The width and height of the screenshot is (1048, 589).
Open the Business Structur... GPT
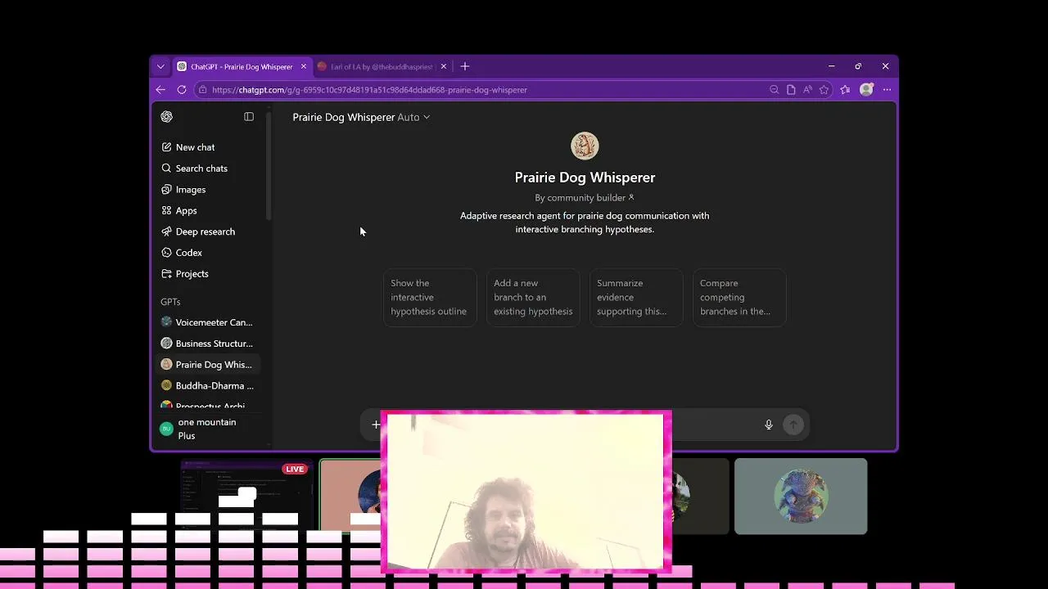pyautogui.click(x=209, y=344)
